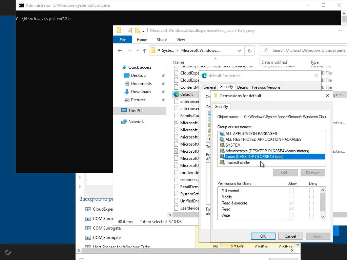Toggle Modify Deny checkbox
Image resolution: width=347 pixels, height=260 pixels.
[312, 197]
